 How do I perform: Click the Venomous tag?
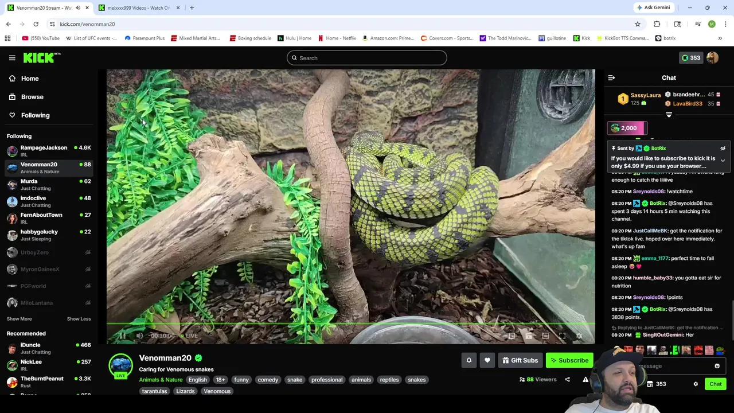point(217,391)
